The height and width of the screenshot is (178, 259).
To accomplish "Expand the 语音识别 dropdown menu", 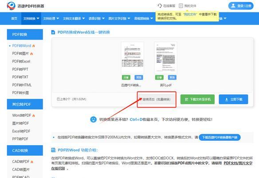I will 97,18.
